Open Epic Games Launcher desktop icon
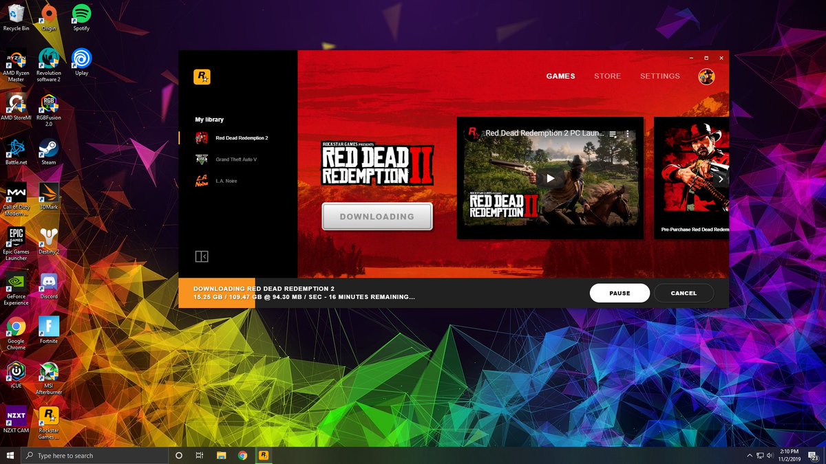Screen dimensions: 826x464 pos(16,244)
